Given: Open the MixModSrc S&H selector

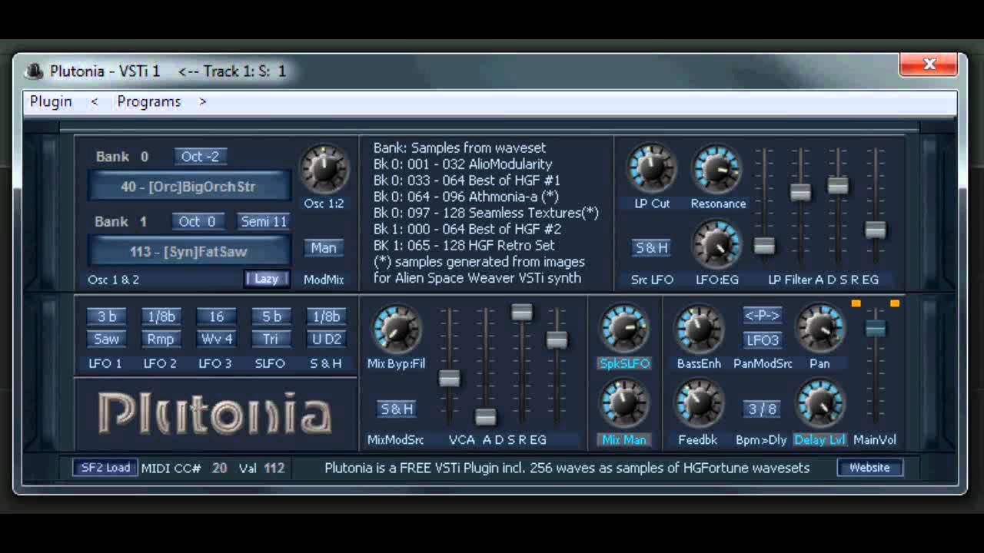Looking at the screenshot, I should [397, 409].
